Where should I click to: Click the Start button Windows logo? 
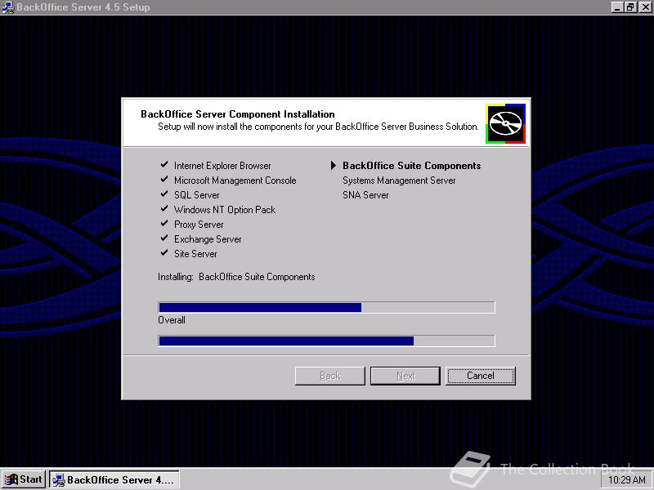tap(11, 479)
